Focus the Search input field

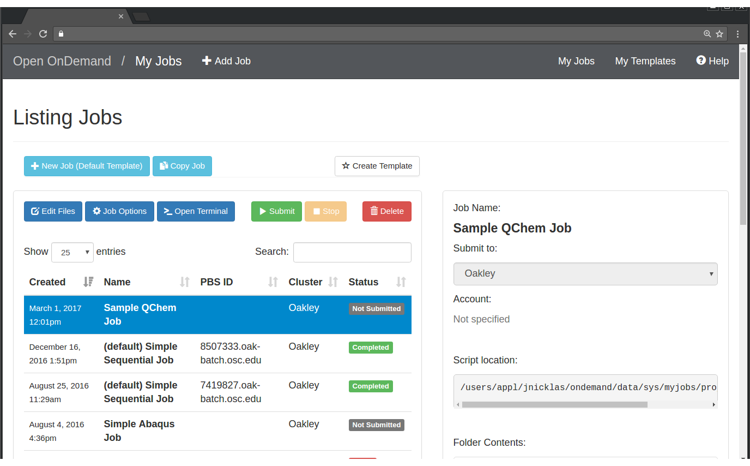[x=352, y=252]
